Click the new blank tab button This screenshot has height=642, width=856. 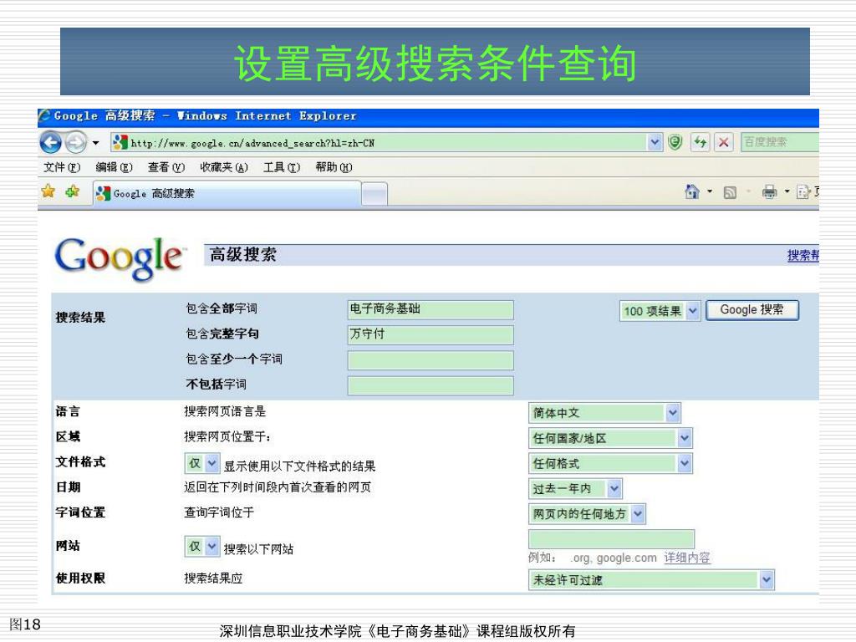374,194
